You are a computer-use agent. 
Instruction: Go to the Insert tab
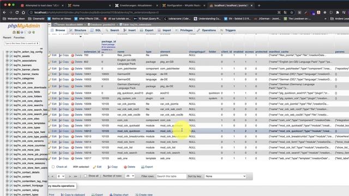click(x=130, y=30)
